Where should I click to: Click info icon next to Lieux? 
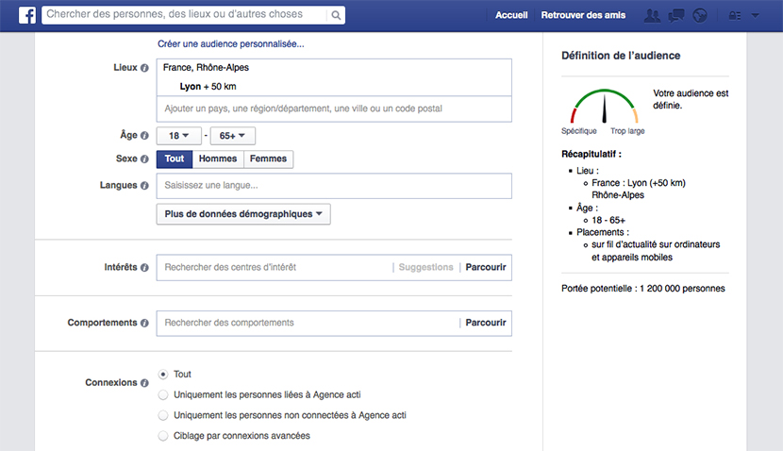[x=144, y=68]
